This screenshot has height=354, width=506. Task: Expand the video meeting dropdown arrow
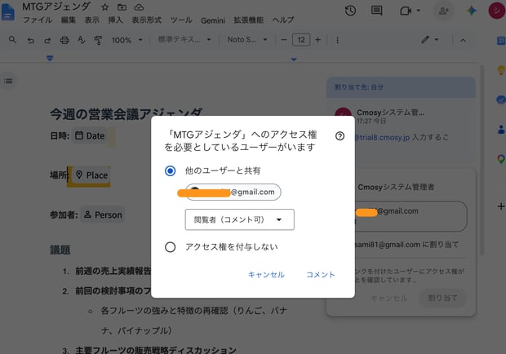click(x=418, y=11)
